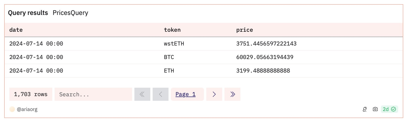The image size is (407, 122).
Task: Go to the next results page arrow
Action: [214, 94]
